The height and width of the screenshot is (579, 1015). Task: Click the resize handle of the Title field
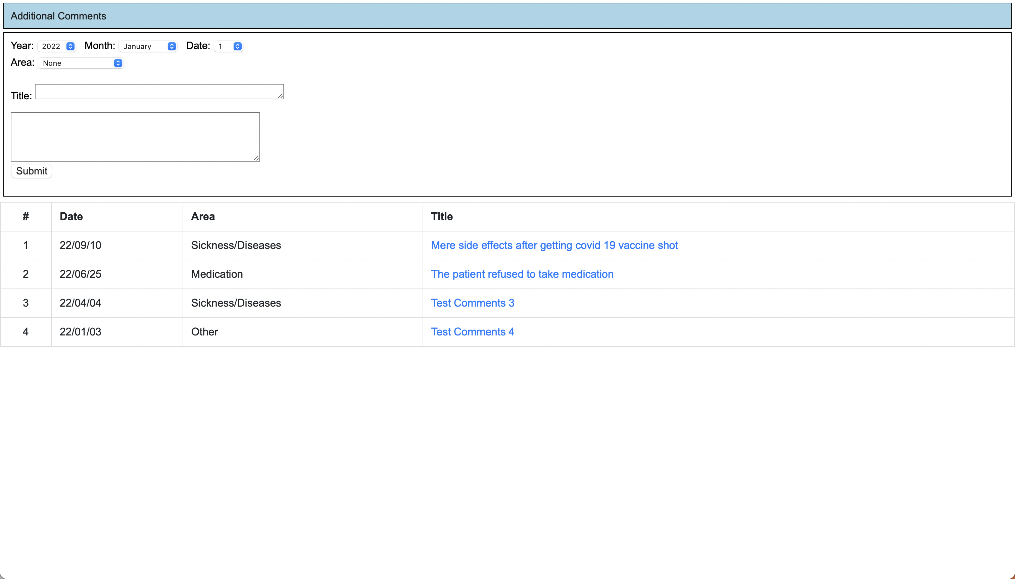[x=281, y=96]
